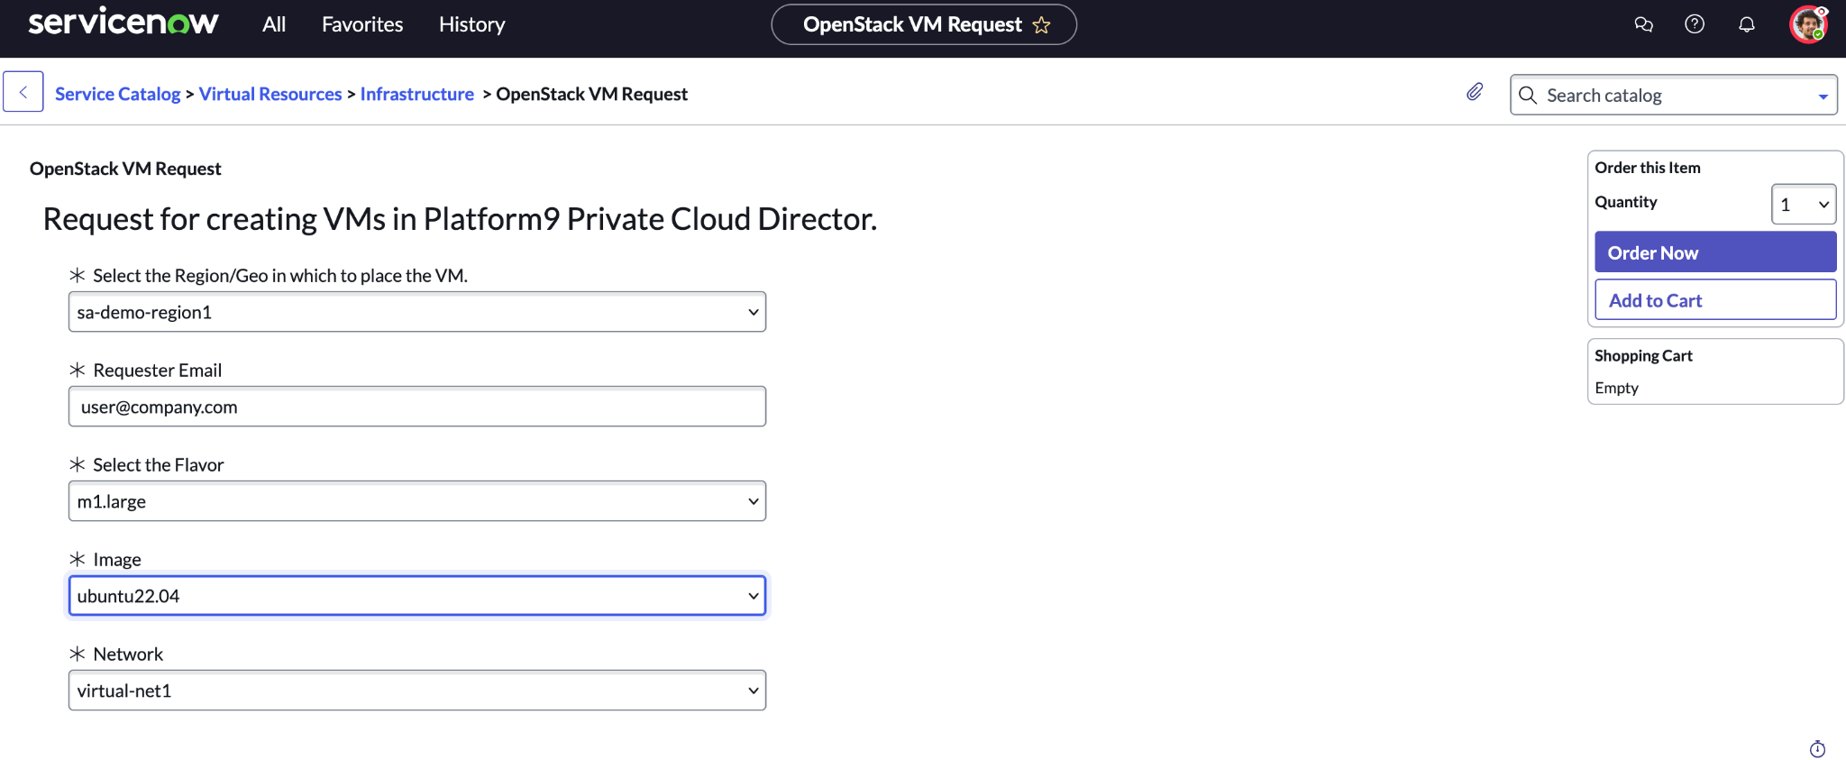1846x760 pixels.
Task: Click the Select the Flavor label
Action: [x=159, y=465]
